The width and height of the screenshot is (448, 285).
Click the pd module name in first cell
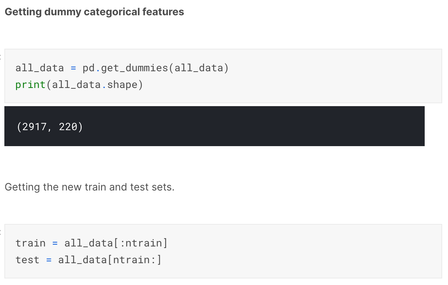click(x=89, y=68)
